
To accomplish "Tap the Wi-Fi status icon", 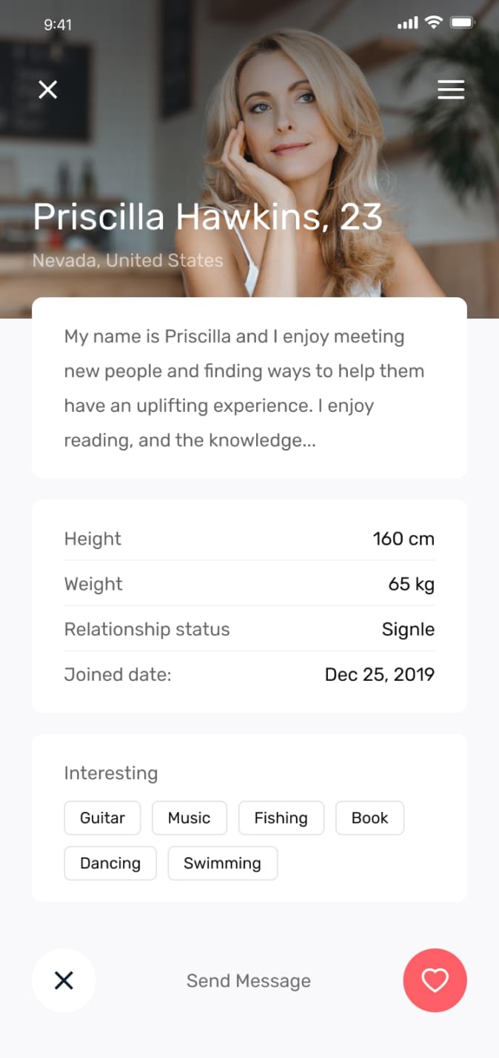I will point(433,23).
